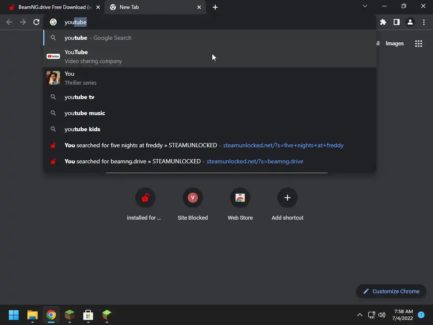
Task: Open Chrome's three-dot menu
Action: tap(424, 22)
